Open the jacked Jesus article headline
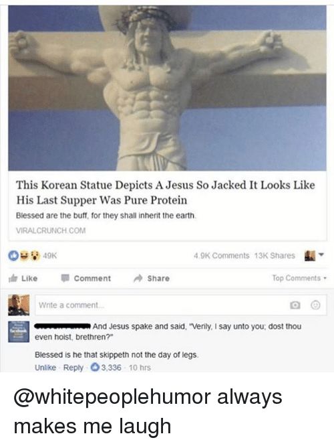 pyautogui.click(x=166, y=193)
